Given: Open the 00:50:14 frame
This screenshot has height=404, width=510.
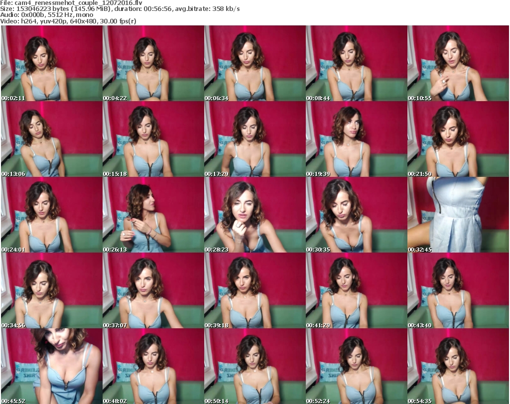Looking at the screenshot, I should point(255,366).
